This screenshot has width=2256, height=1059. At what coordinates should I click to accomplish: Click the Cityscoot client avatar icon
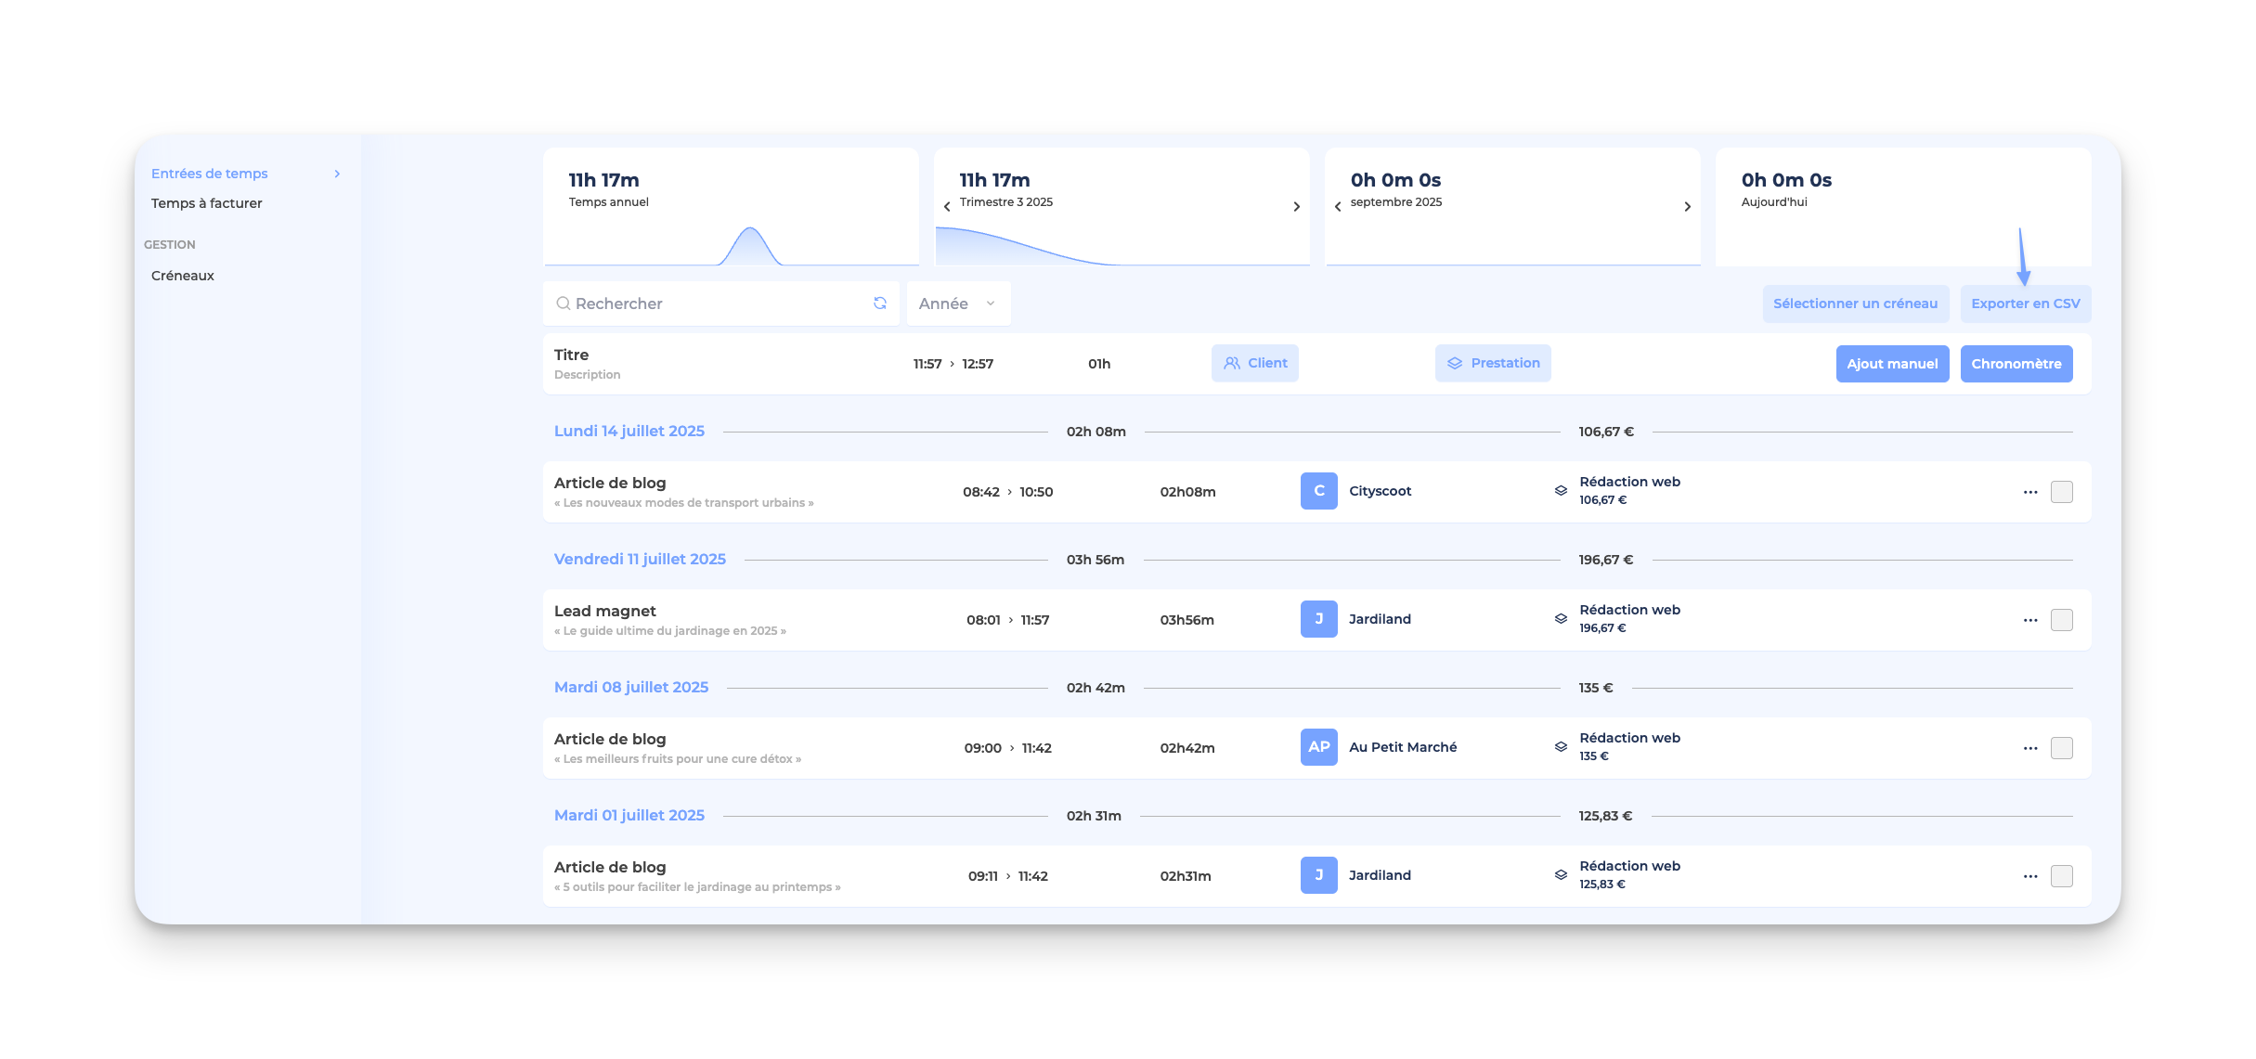point(1318,491)
